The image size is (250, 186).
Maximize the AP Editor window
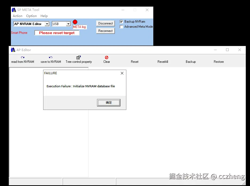[227, 50]
